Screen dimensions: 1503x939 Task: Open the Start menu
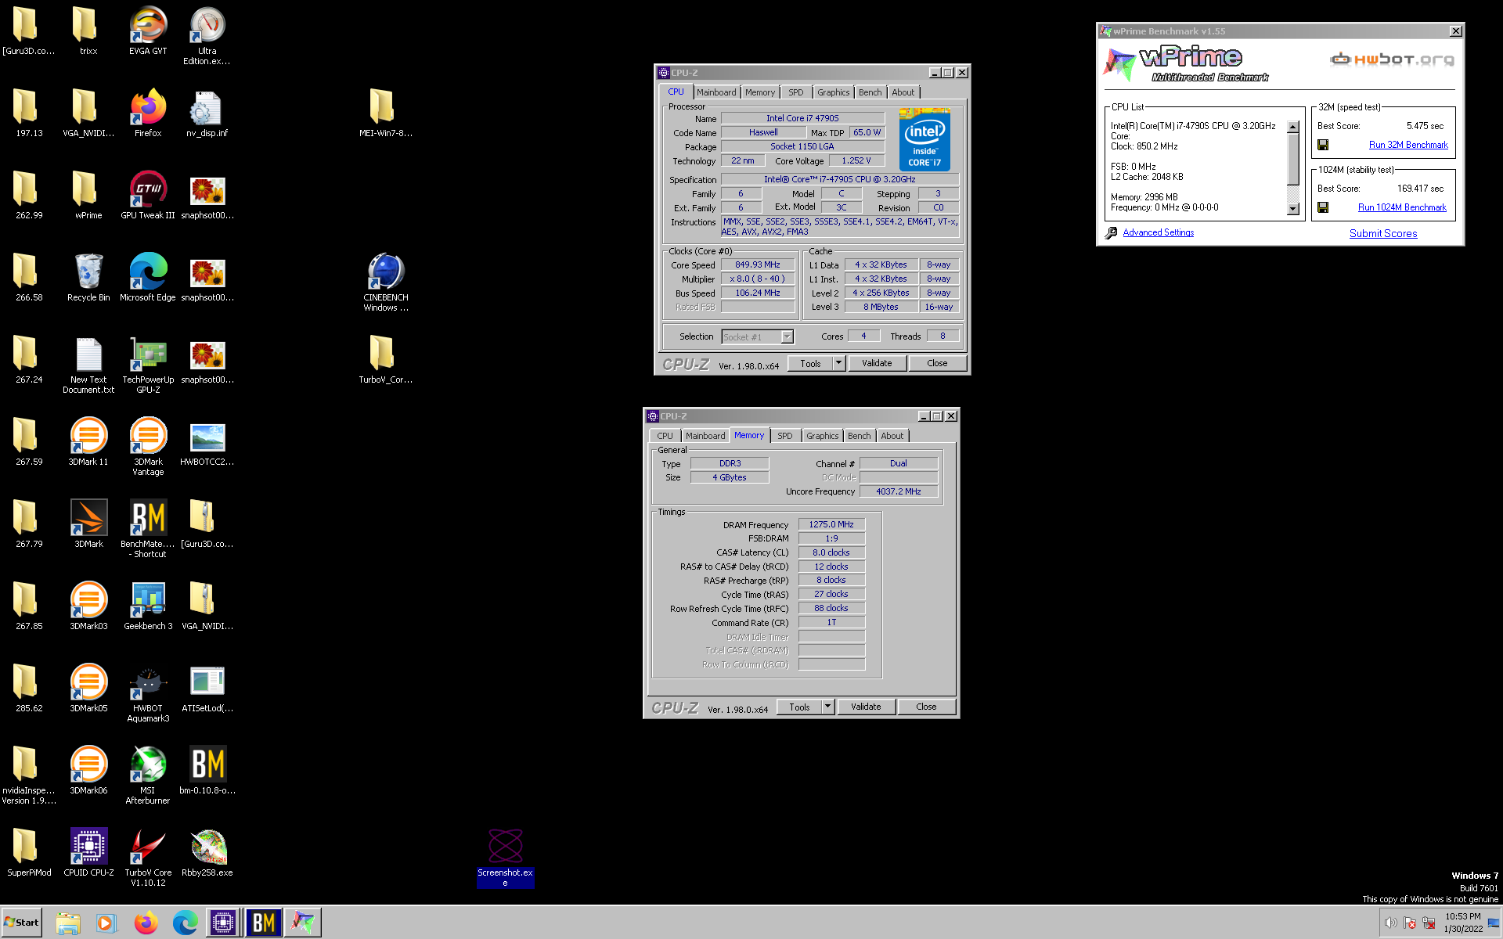coord(22,923)
